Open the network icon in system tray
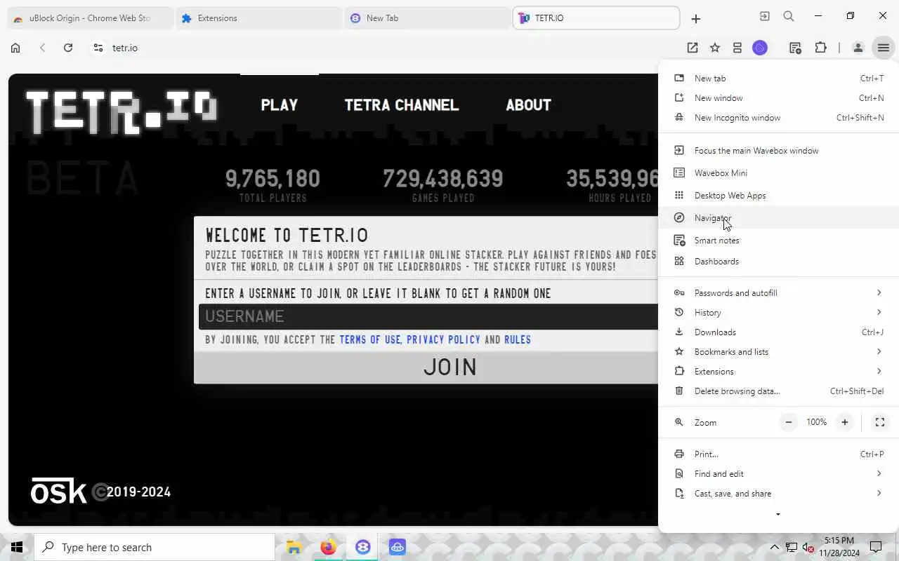The width and height of the screenshot is (899, 561). [x=792, y=547]
